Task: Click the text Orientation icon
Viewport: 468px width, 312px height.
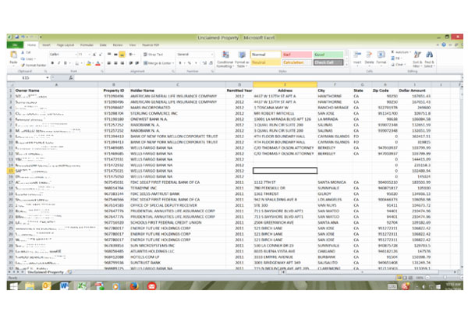Action: pos(131,55)
